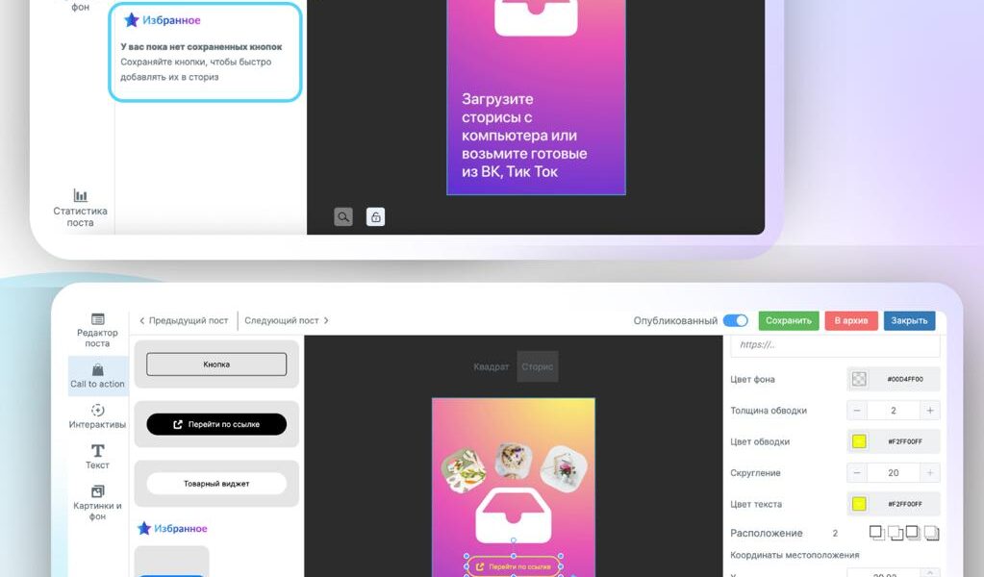Viewport: 984px width, 577px height.
Task: Open Статистика поста in the upper editor sidebar
Action: pos(80,208)
